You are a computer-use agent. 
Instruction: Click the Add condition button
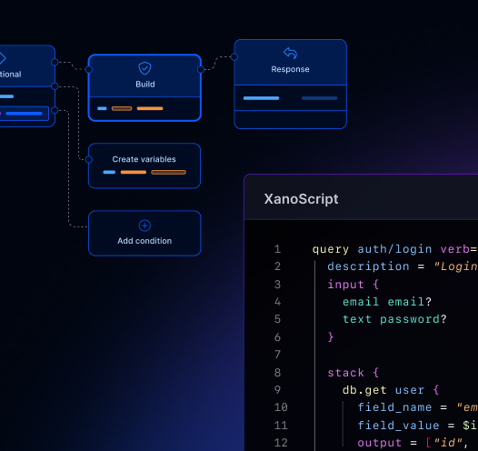point(144,234)
